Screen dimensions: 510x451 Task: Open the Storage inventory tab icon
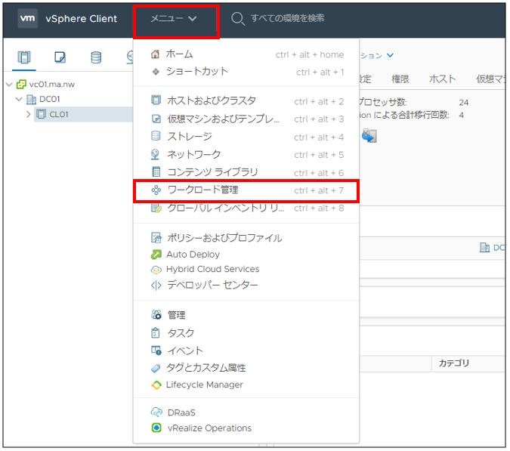pyautogui.click(x=96, y=57)
